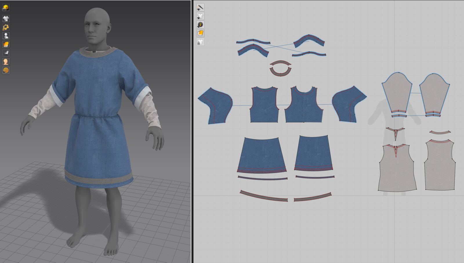Select the gray undershirt body pattern with neck slit
464x263 pixels.
coord(397,168)
